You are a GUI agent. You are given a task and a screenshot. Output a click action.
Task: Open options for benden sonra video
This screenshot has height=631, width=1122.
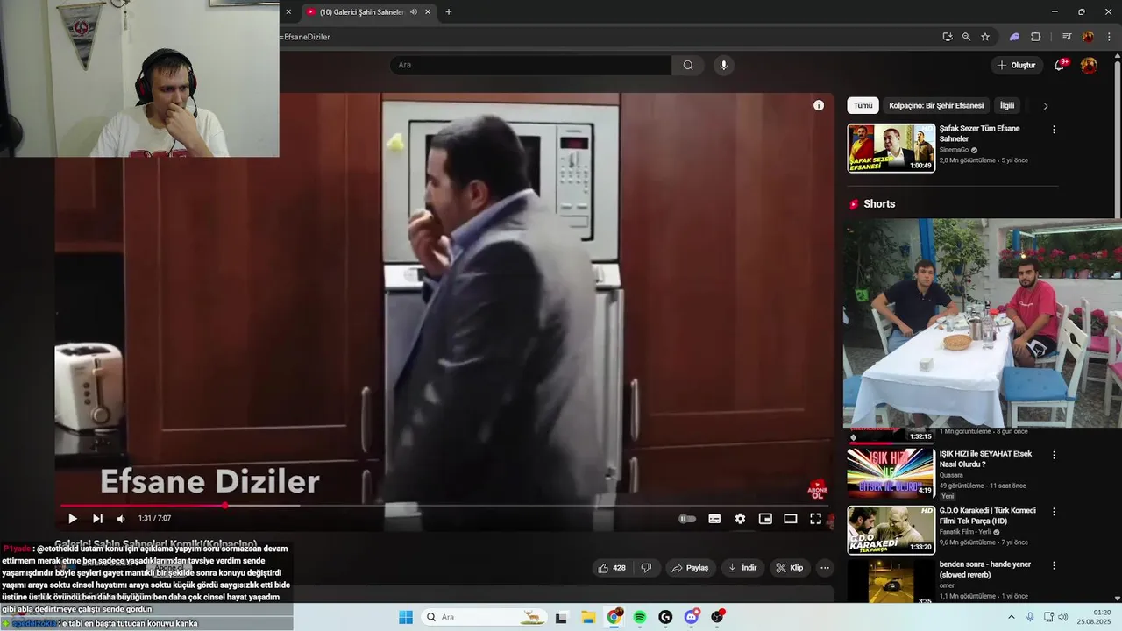pyautogui.click(x=1054, y=565)
